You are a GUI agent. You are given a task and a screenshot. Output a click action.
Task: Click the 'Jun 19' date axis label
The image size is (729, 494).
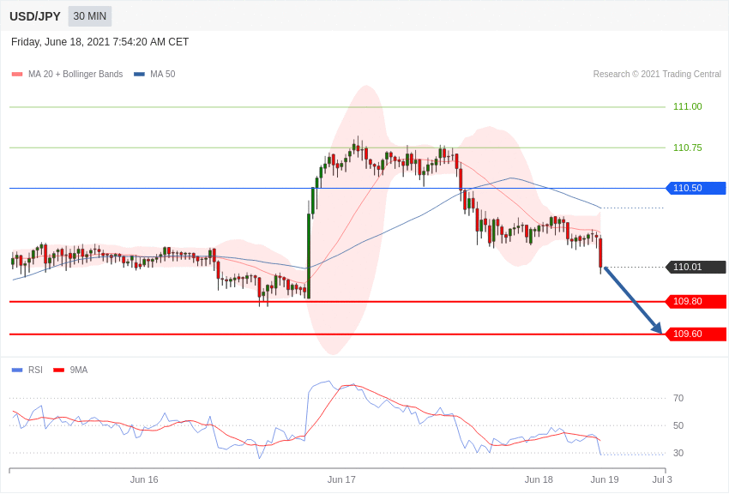coord(605,479)
